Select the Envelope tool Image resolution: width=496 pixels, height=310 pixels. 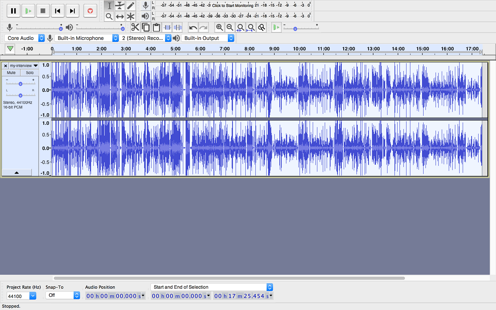tap(120, 5)
